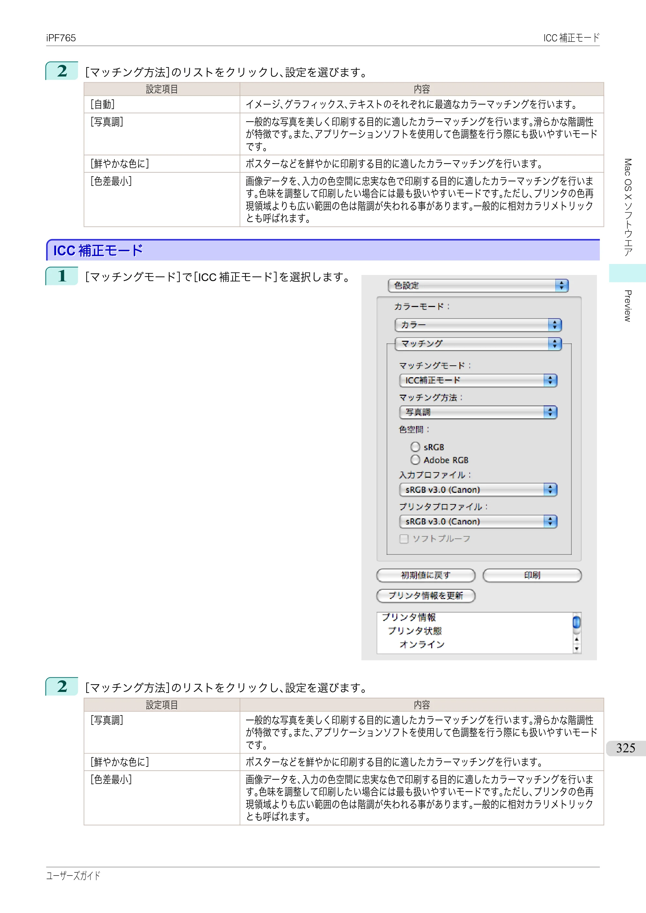Image resolution: width=646 pixels, height=913 pixels.
Task: Click the Mac OS X ソフトウエア side tab
Action: point(628,207)
